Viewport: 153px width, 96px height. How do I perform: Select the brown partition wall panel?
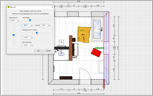pyautogui.click(x=71, y=48)
